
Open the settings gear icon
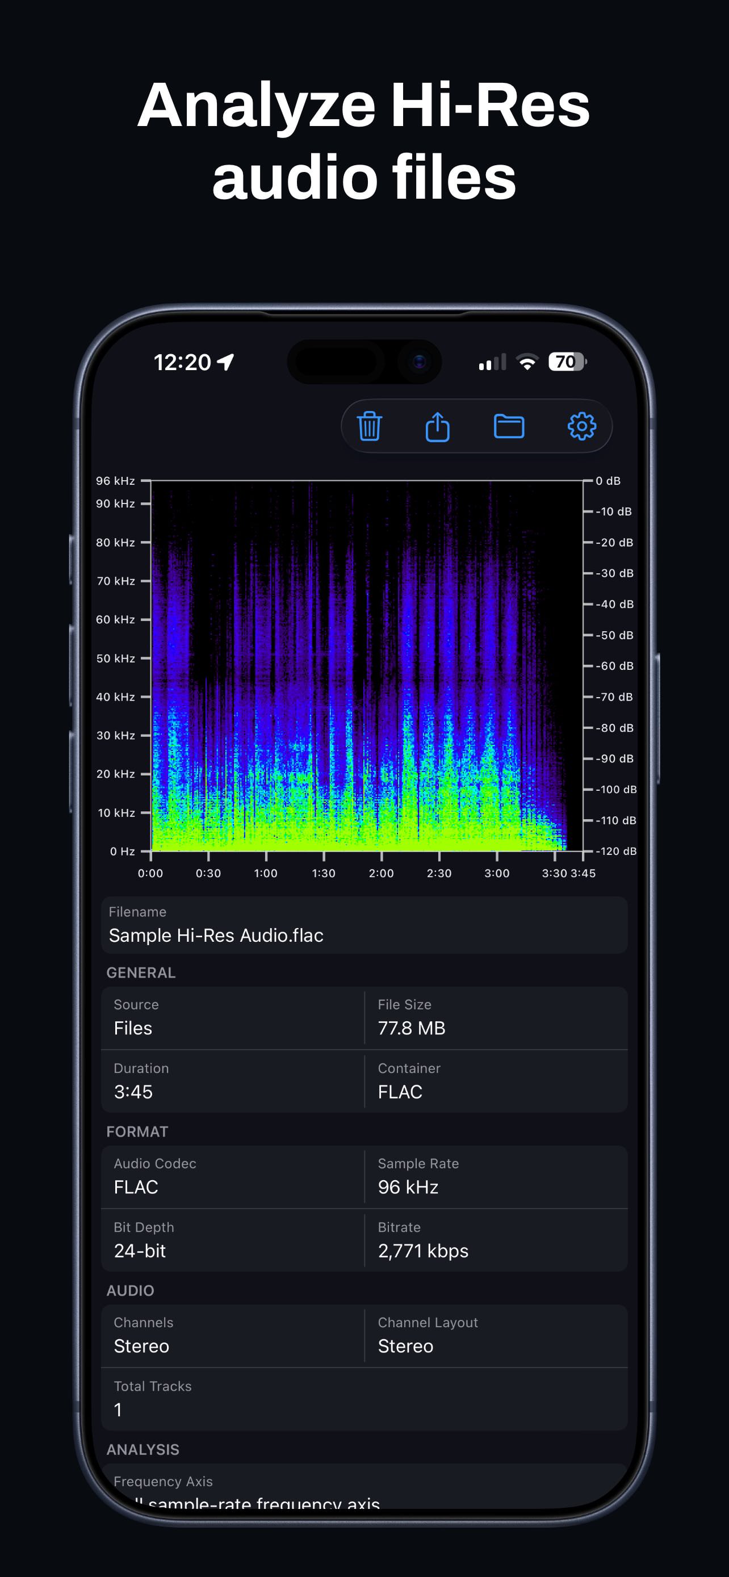coord(581,426)
